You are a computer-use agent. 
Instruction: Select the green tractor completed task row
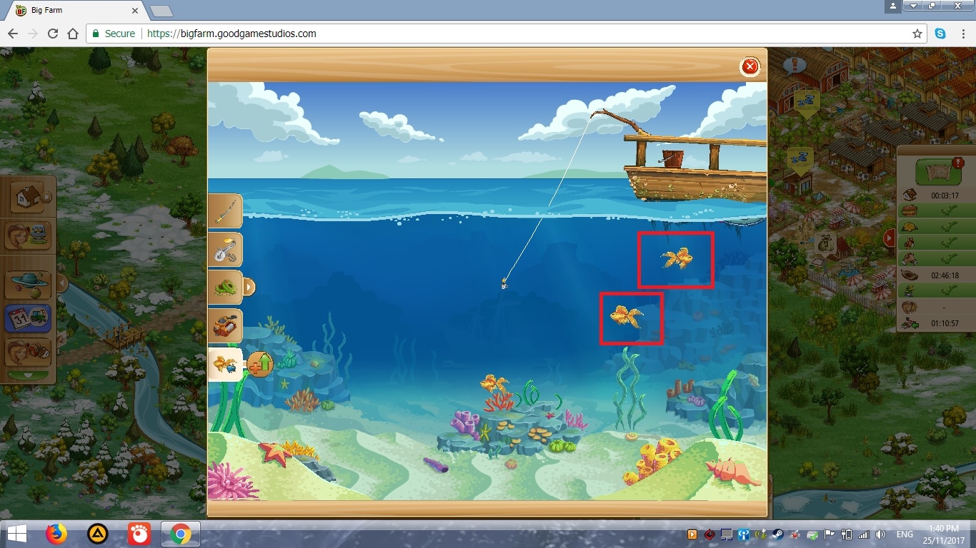938,291
